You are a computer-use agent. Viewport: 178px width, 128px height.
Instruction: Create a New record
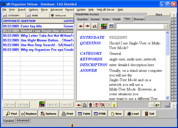(x=116, y=114)
